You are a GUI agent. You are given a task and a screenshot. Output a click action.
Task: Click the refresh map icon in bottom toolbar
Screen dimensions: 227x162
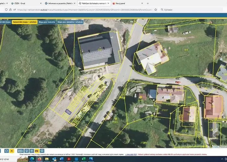tap(6, 151)
